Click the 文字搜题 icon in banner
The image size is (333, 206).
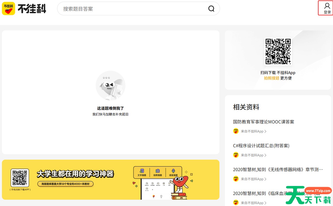tap(142, 171)
